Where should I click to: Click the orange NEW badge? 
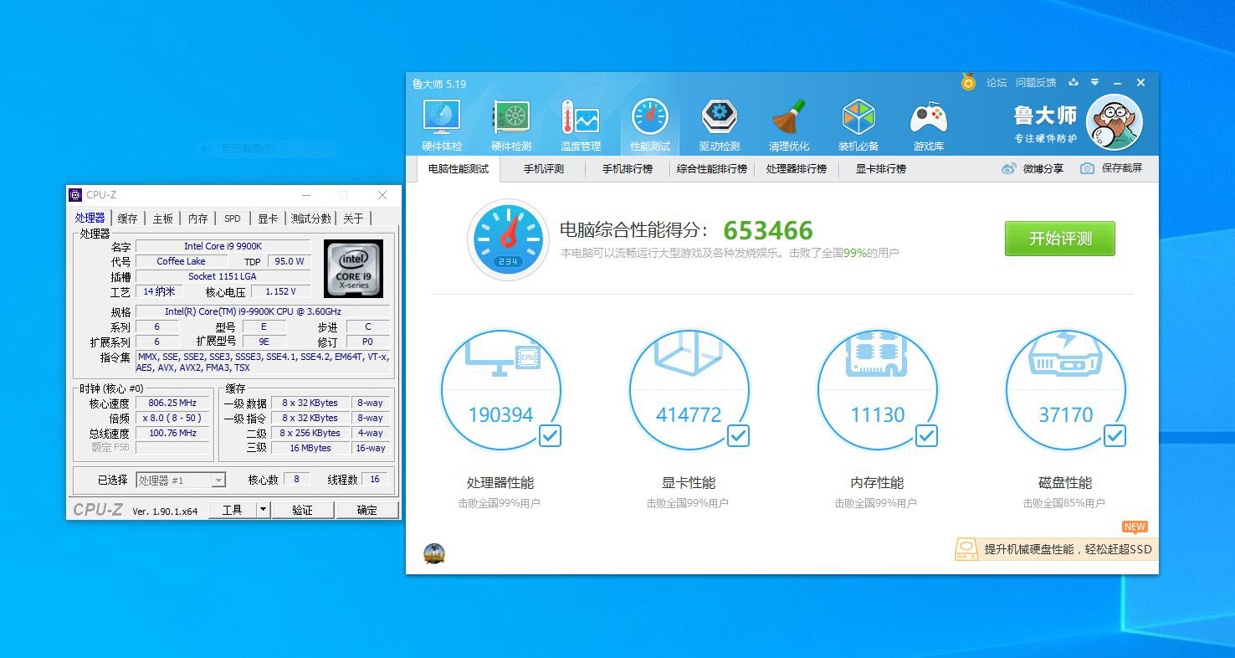(1135, 527)
